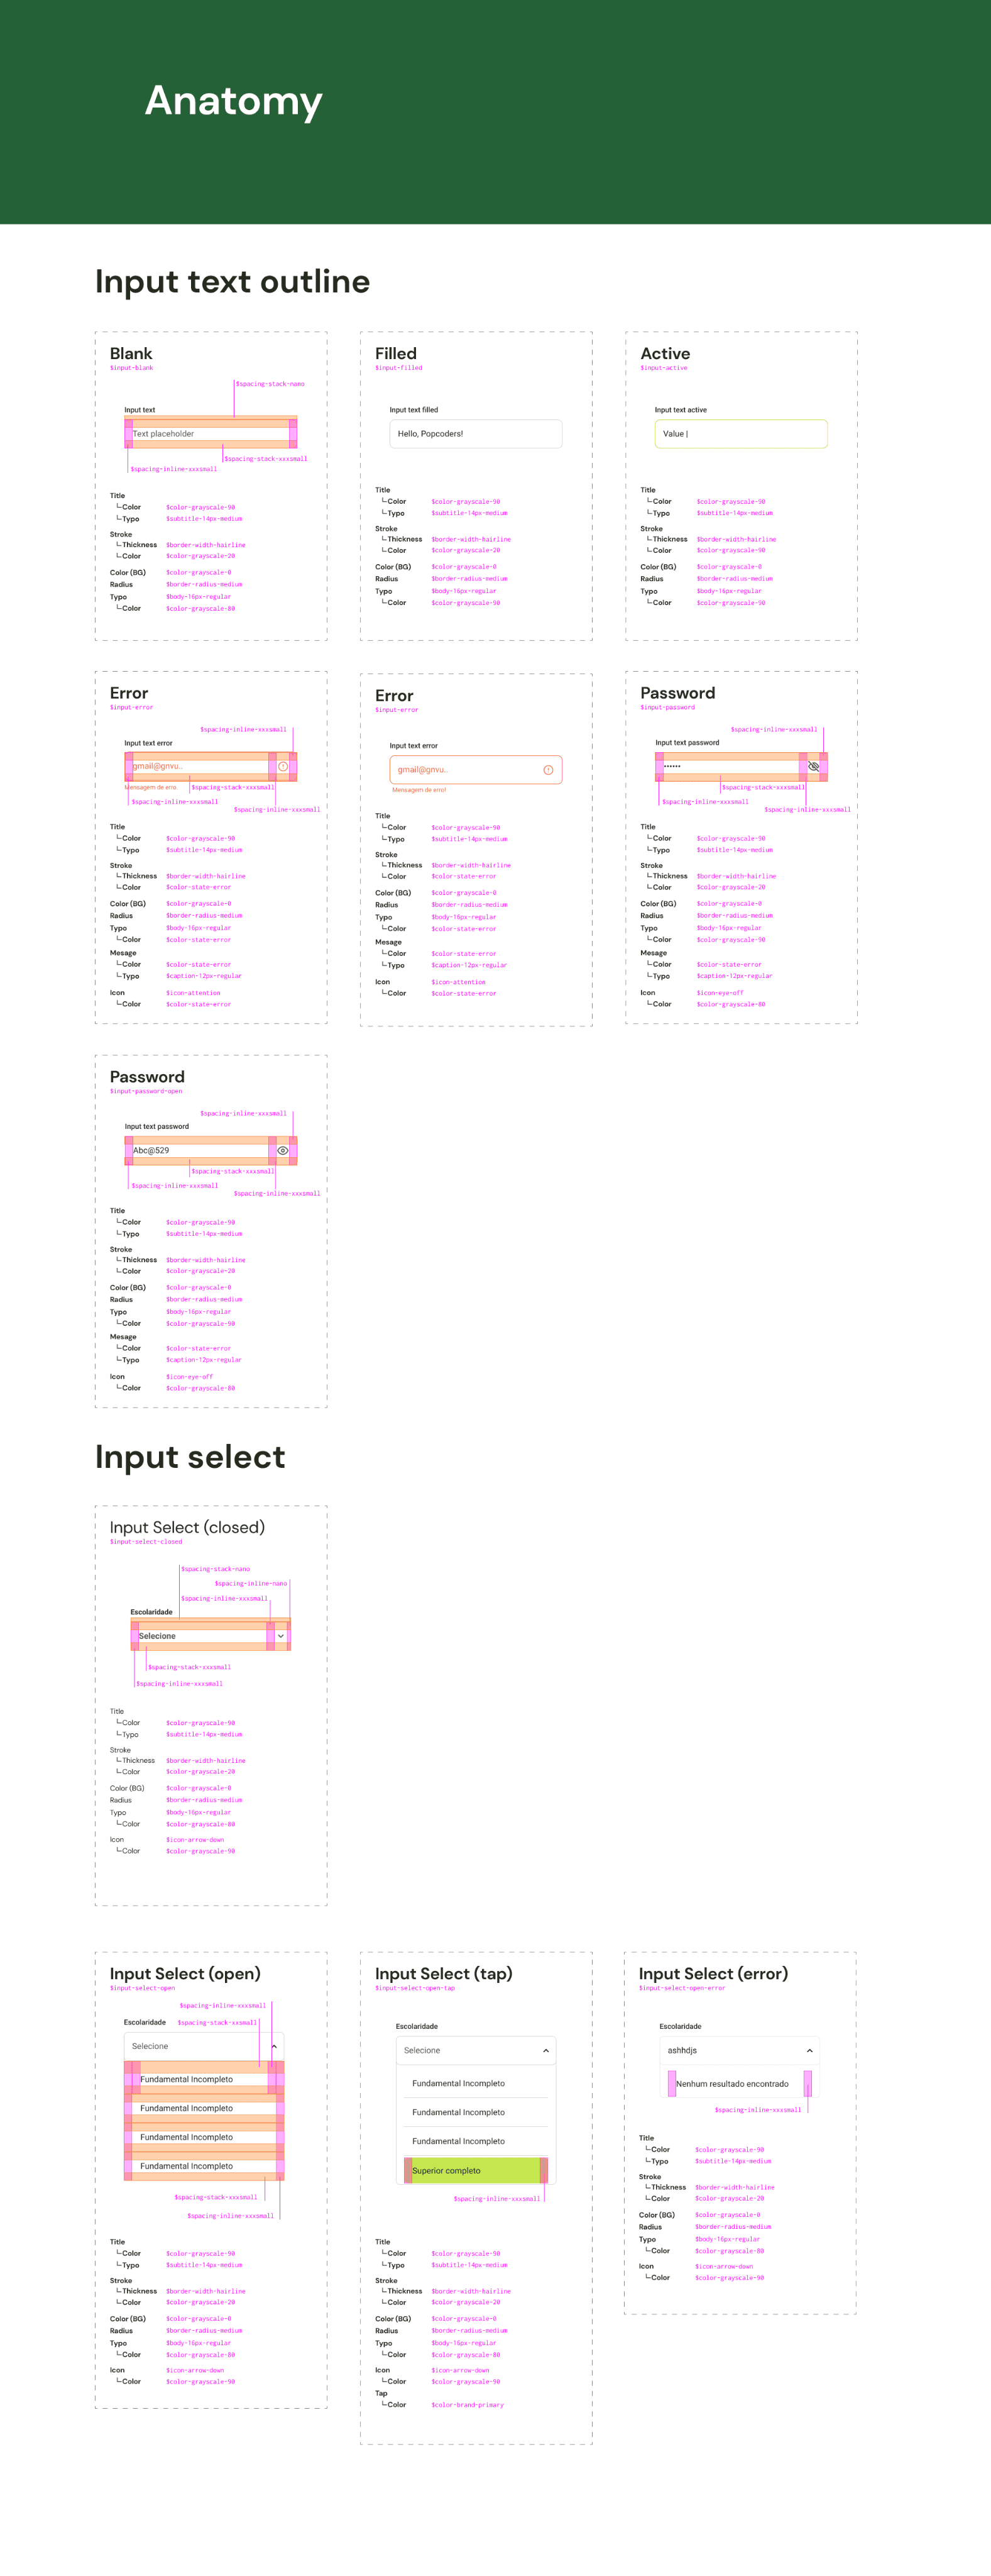The image size is (991, 2576).
Task: Click the ashhdjs select field text
Action: (682, 2050)
